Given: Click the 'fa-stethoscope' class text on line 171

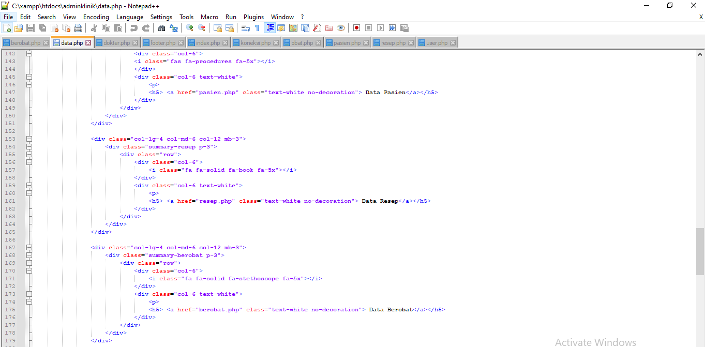Looking at the screenshot, I should pos(254,278).
